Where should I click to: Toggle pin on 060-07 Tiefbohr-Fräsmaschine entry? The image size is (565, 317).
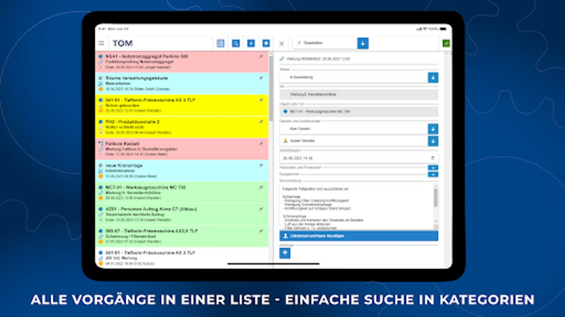tap(261, 231)
